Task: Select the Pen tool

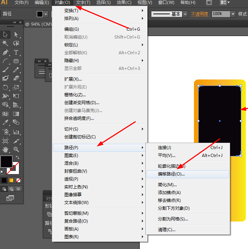Action: [5, 52]
